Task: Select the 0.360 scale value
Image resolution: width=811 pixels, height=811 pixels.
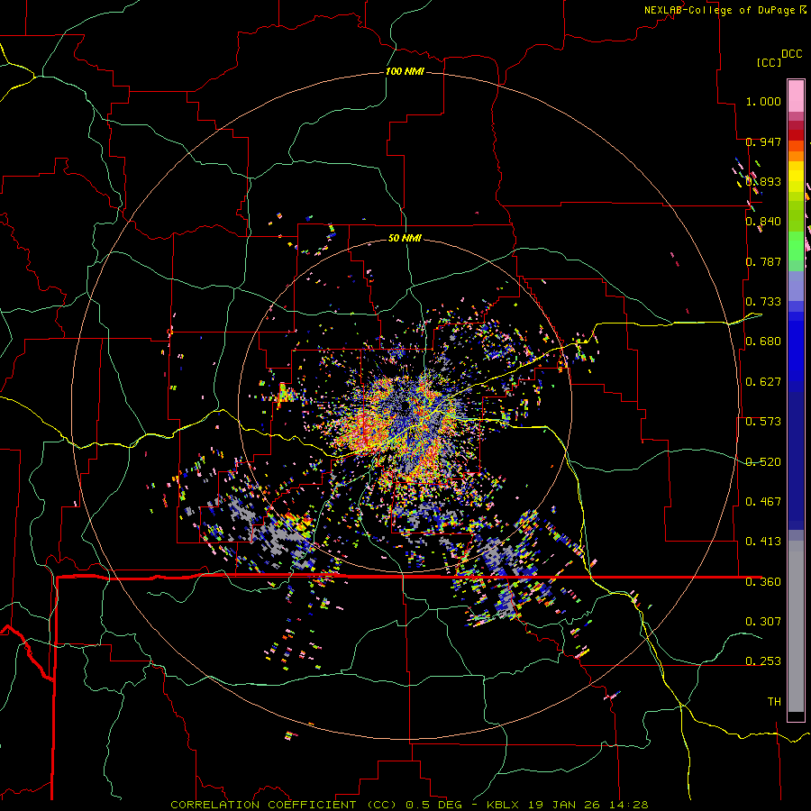Action: [x=763, y=582]
